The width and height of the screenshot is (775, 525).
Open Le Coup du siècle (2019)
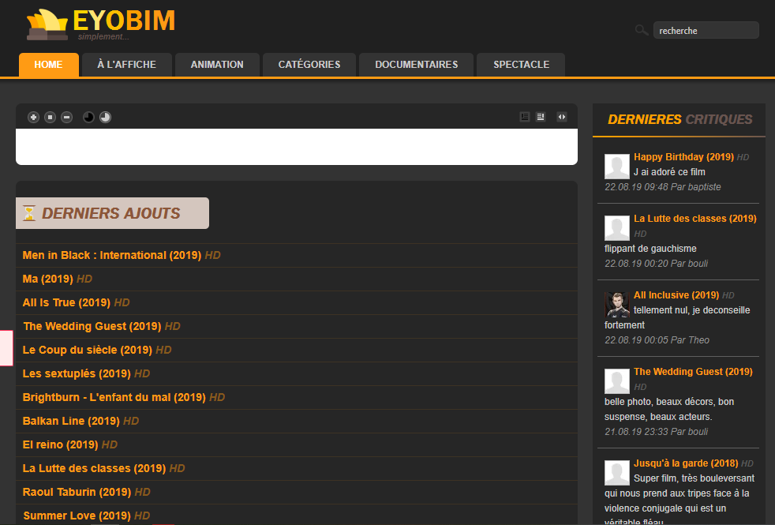pos(87,350)
